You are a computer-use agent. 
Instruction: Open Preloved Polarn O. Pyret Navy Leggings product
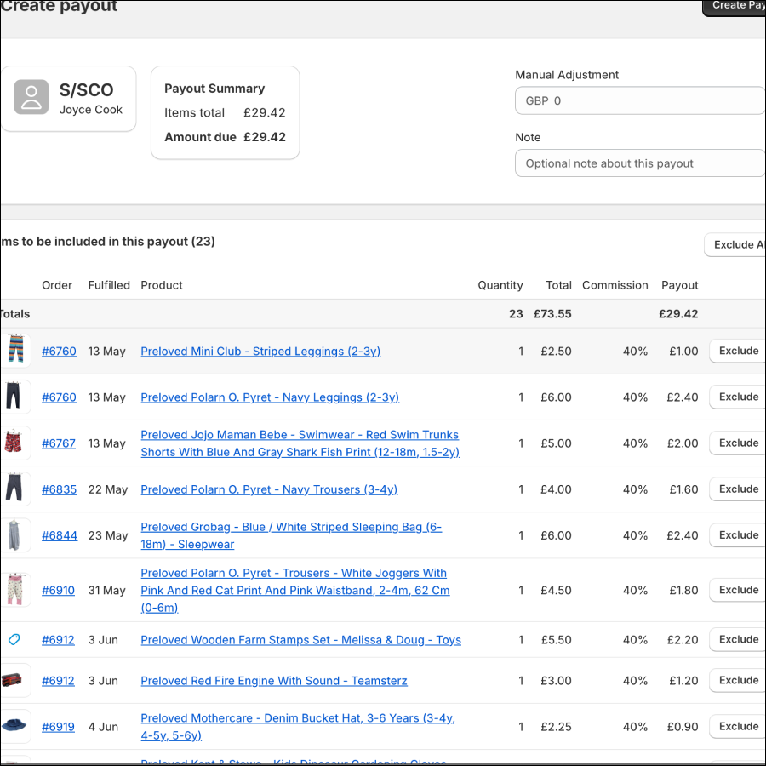click(269, 397)
